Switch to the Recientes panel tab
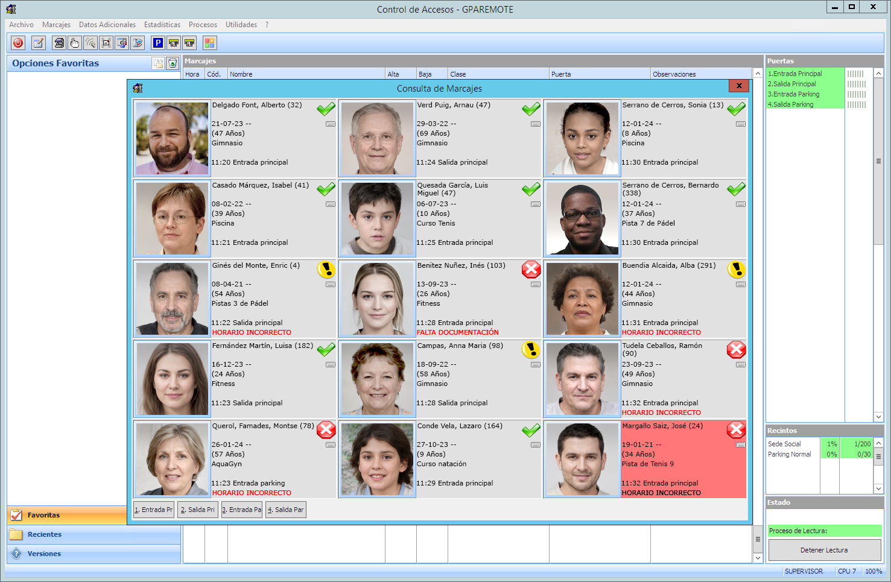The height and width of the screenshot is (582, 891). 45,534
